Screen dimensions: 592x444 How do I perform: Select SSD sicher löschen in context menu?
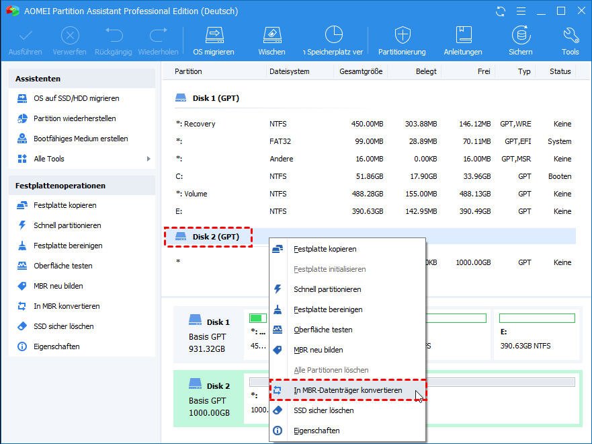[x=323, y=410]
